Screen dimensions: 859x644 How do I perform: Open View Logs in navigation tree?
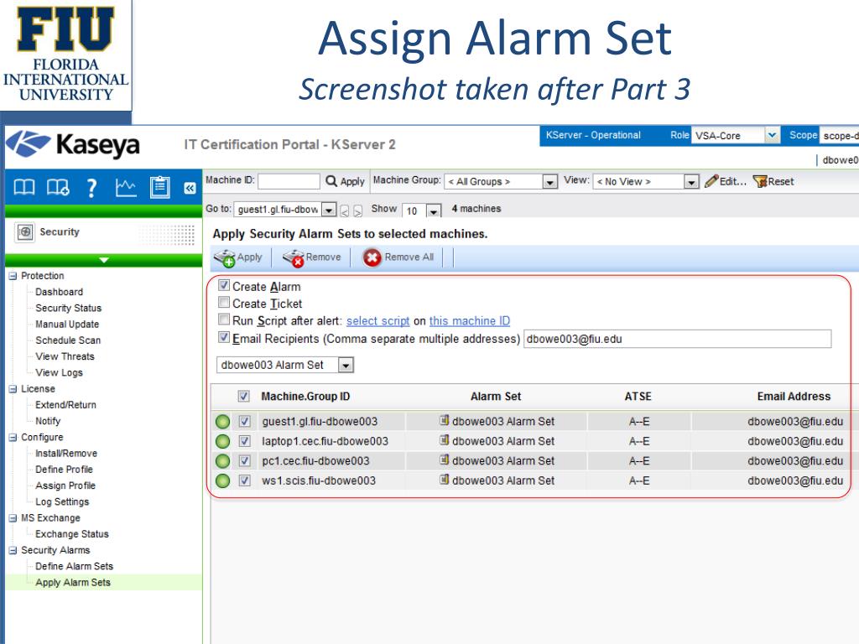tap(60, 373)
